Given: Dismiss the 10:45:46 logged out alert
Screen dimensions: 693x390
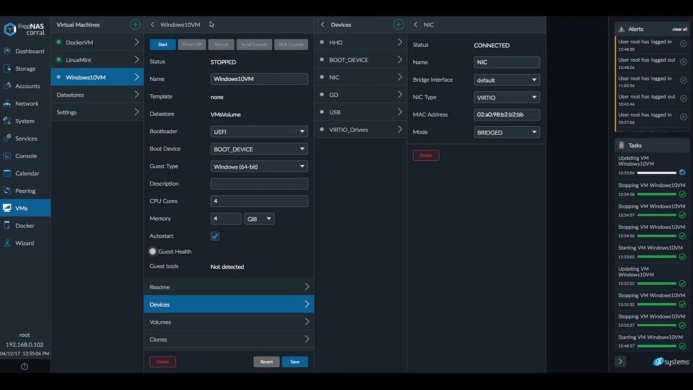Looking at the screenshot, I should coord(683,99).
